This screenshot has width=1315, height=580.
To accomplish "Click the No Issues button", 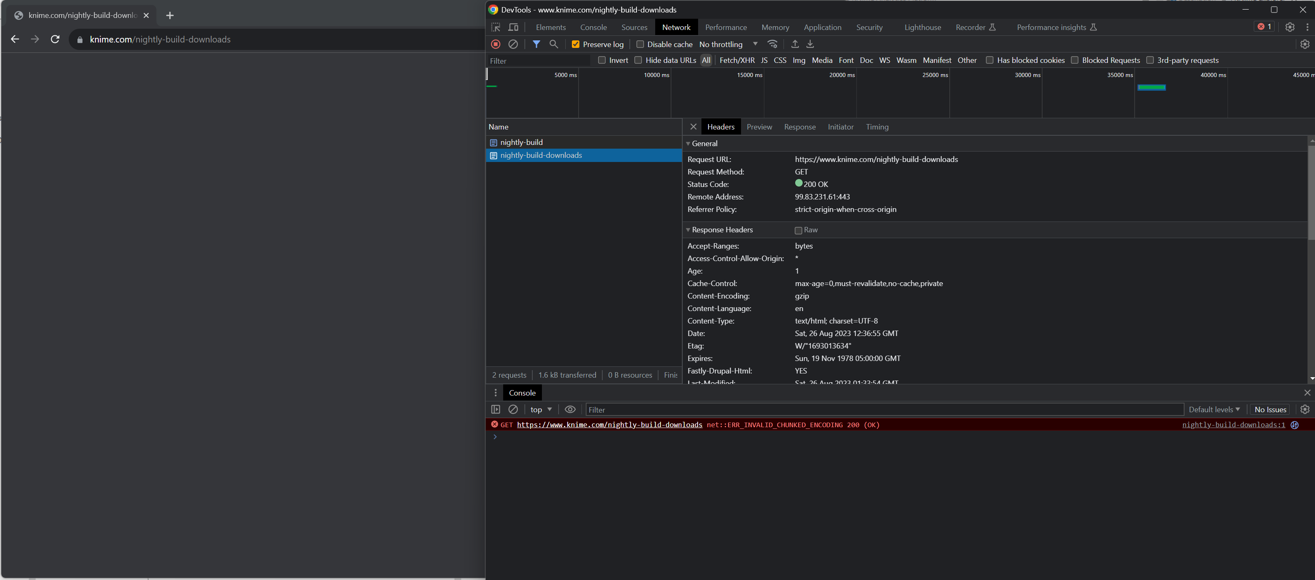I will click(1270, 409).
